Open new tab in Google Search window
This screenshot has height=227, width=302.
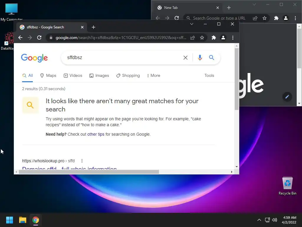point(93,27)
